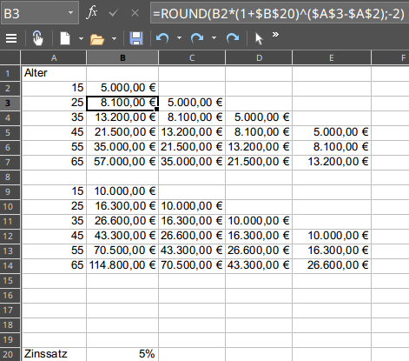Accept the formula with the checkmark

click(x=113, y=13)
